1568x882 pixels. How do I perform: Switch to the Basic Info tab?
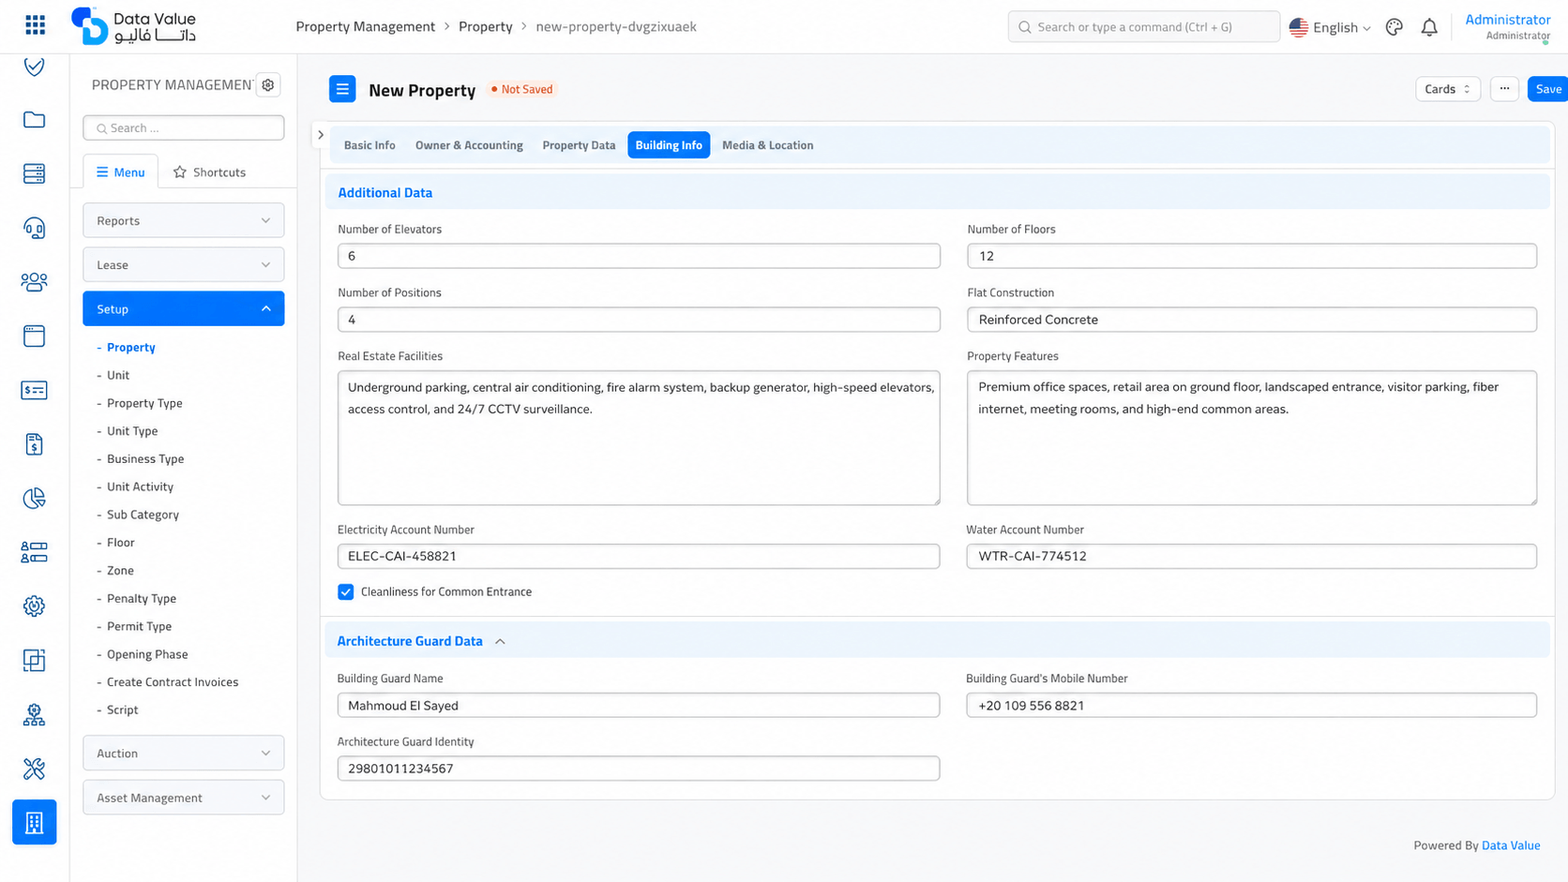click(x=369, y=145)
